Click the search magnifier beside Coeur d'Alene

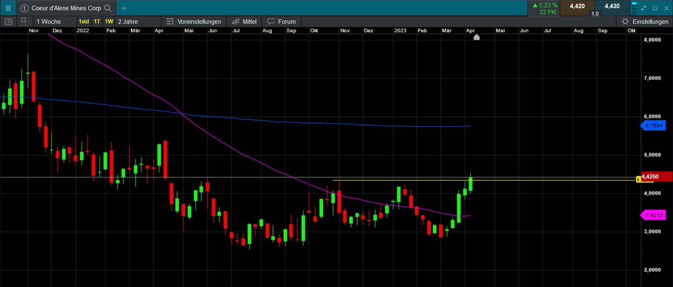point(108,8)
